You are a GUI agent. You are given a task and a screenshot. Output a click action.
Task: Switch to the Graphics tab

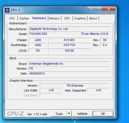pos(80,18)
